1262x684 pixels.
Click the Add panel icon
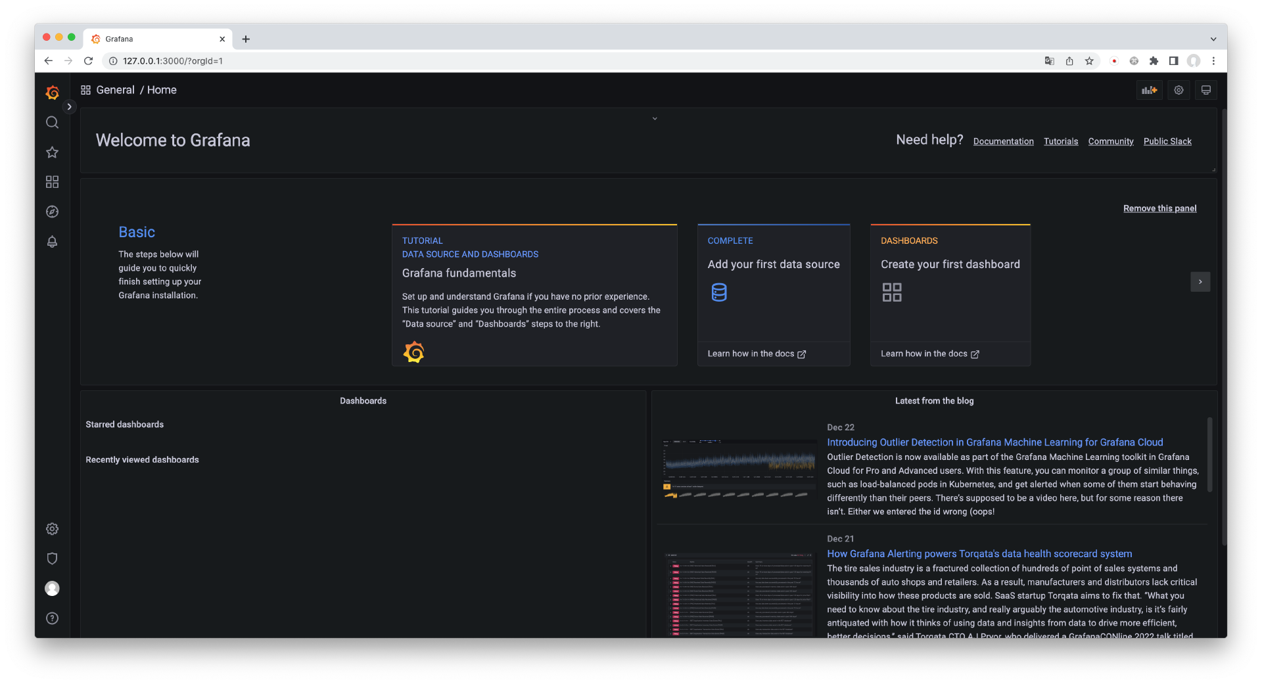[x=1149, y=90]
